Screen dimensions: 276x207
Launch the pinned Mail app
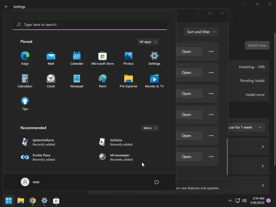tap(51, 58)
